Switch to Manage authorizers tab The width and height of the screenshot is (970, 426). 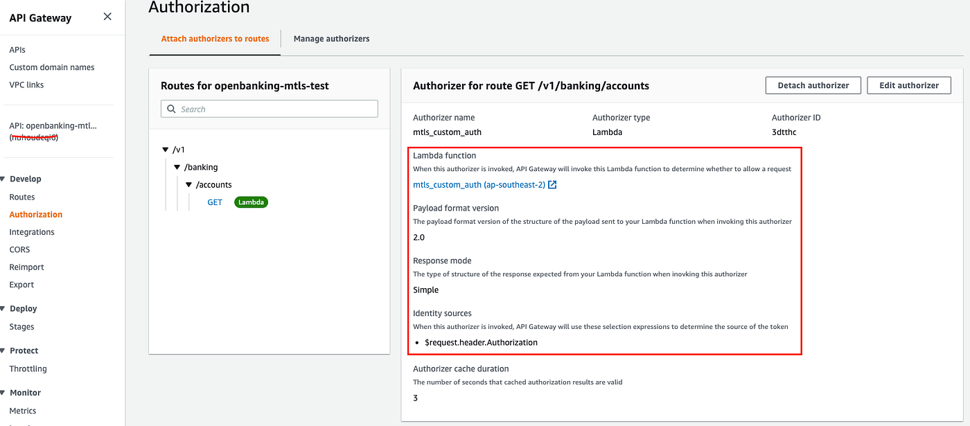coord(331,39)
